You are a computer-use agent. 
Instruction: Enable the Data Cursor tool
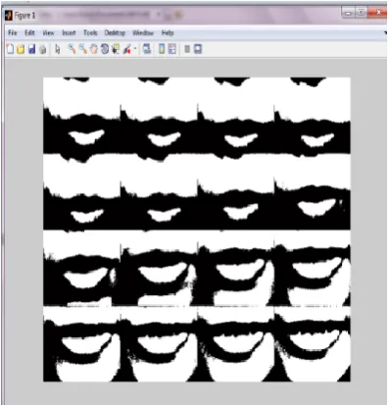[116, 49]
